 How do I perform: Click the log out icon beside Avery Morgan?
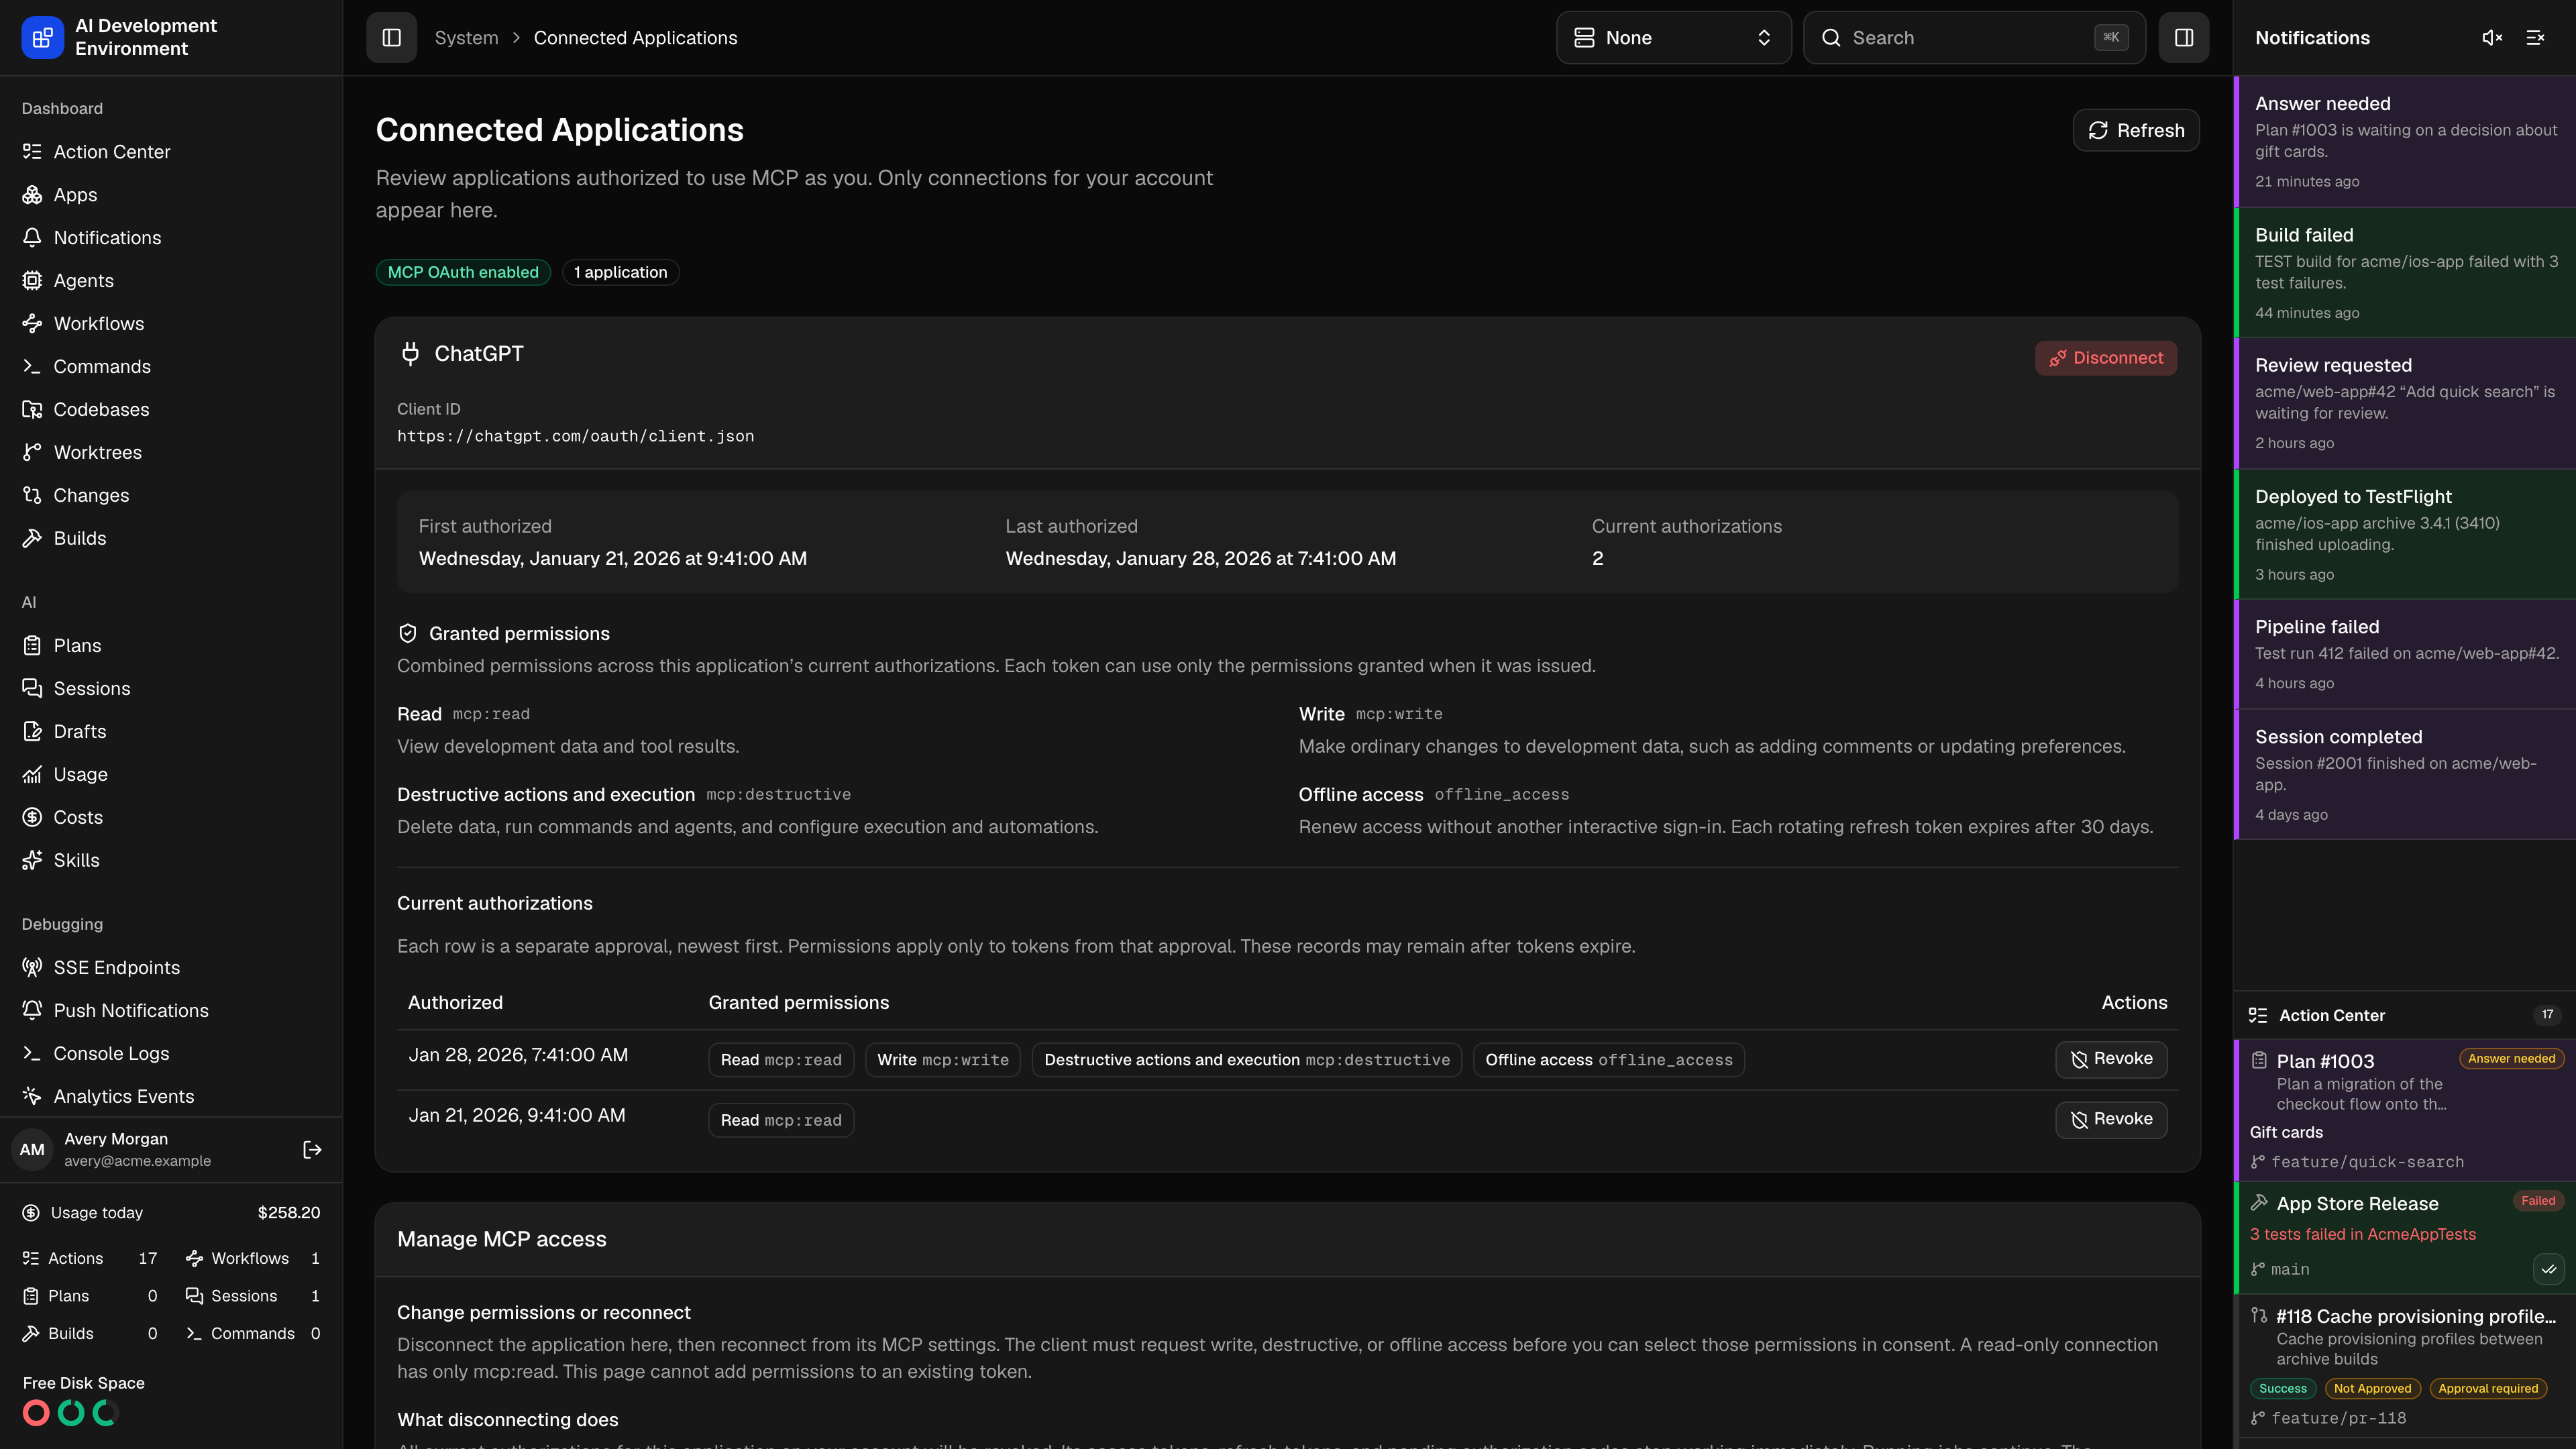[312, 1150]
